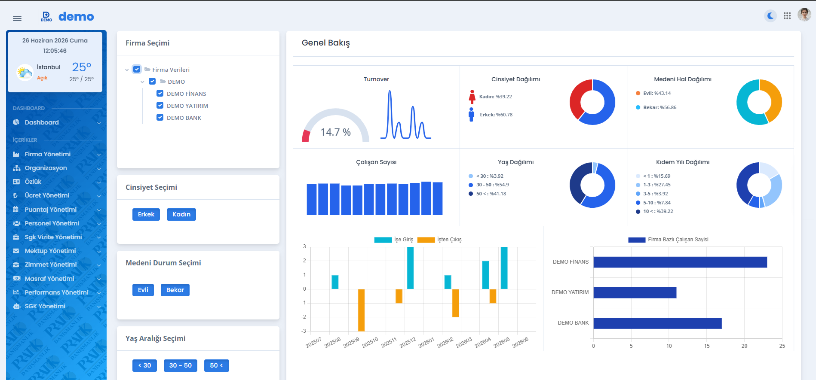Select the Evli marital status button
The width and height of the screenshot is (816, 380).
pyautogui.click(x=143, y=290)
